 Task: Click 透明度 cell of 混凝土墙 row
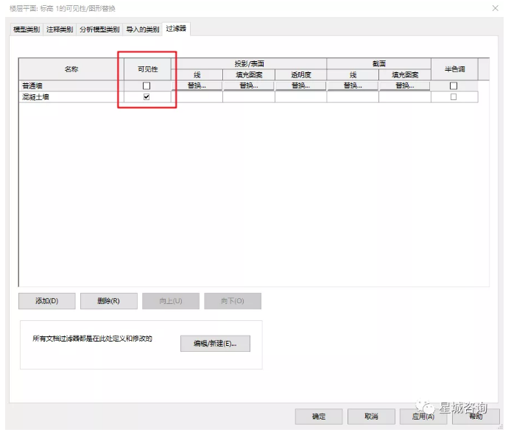301,96
